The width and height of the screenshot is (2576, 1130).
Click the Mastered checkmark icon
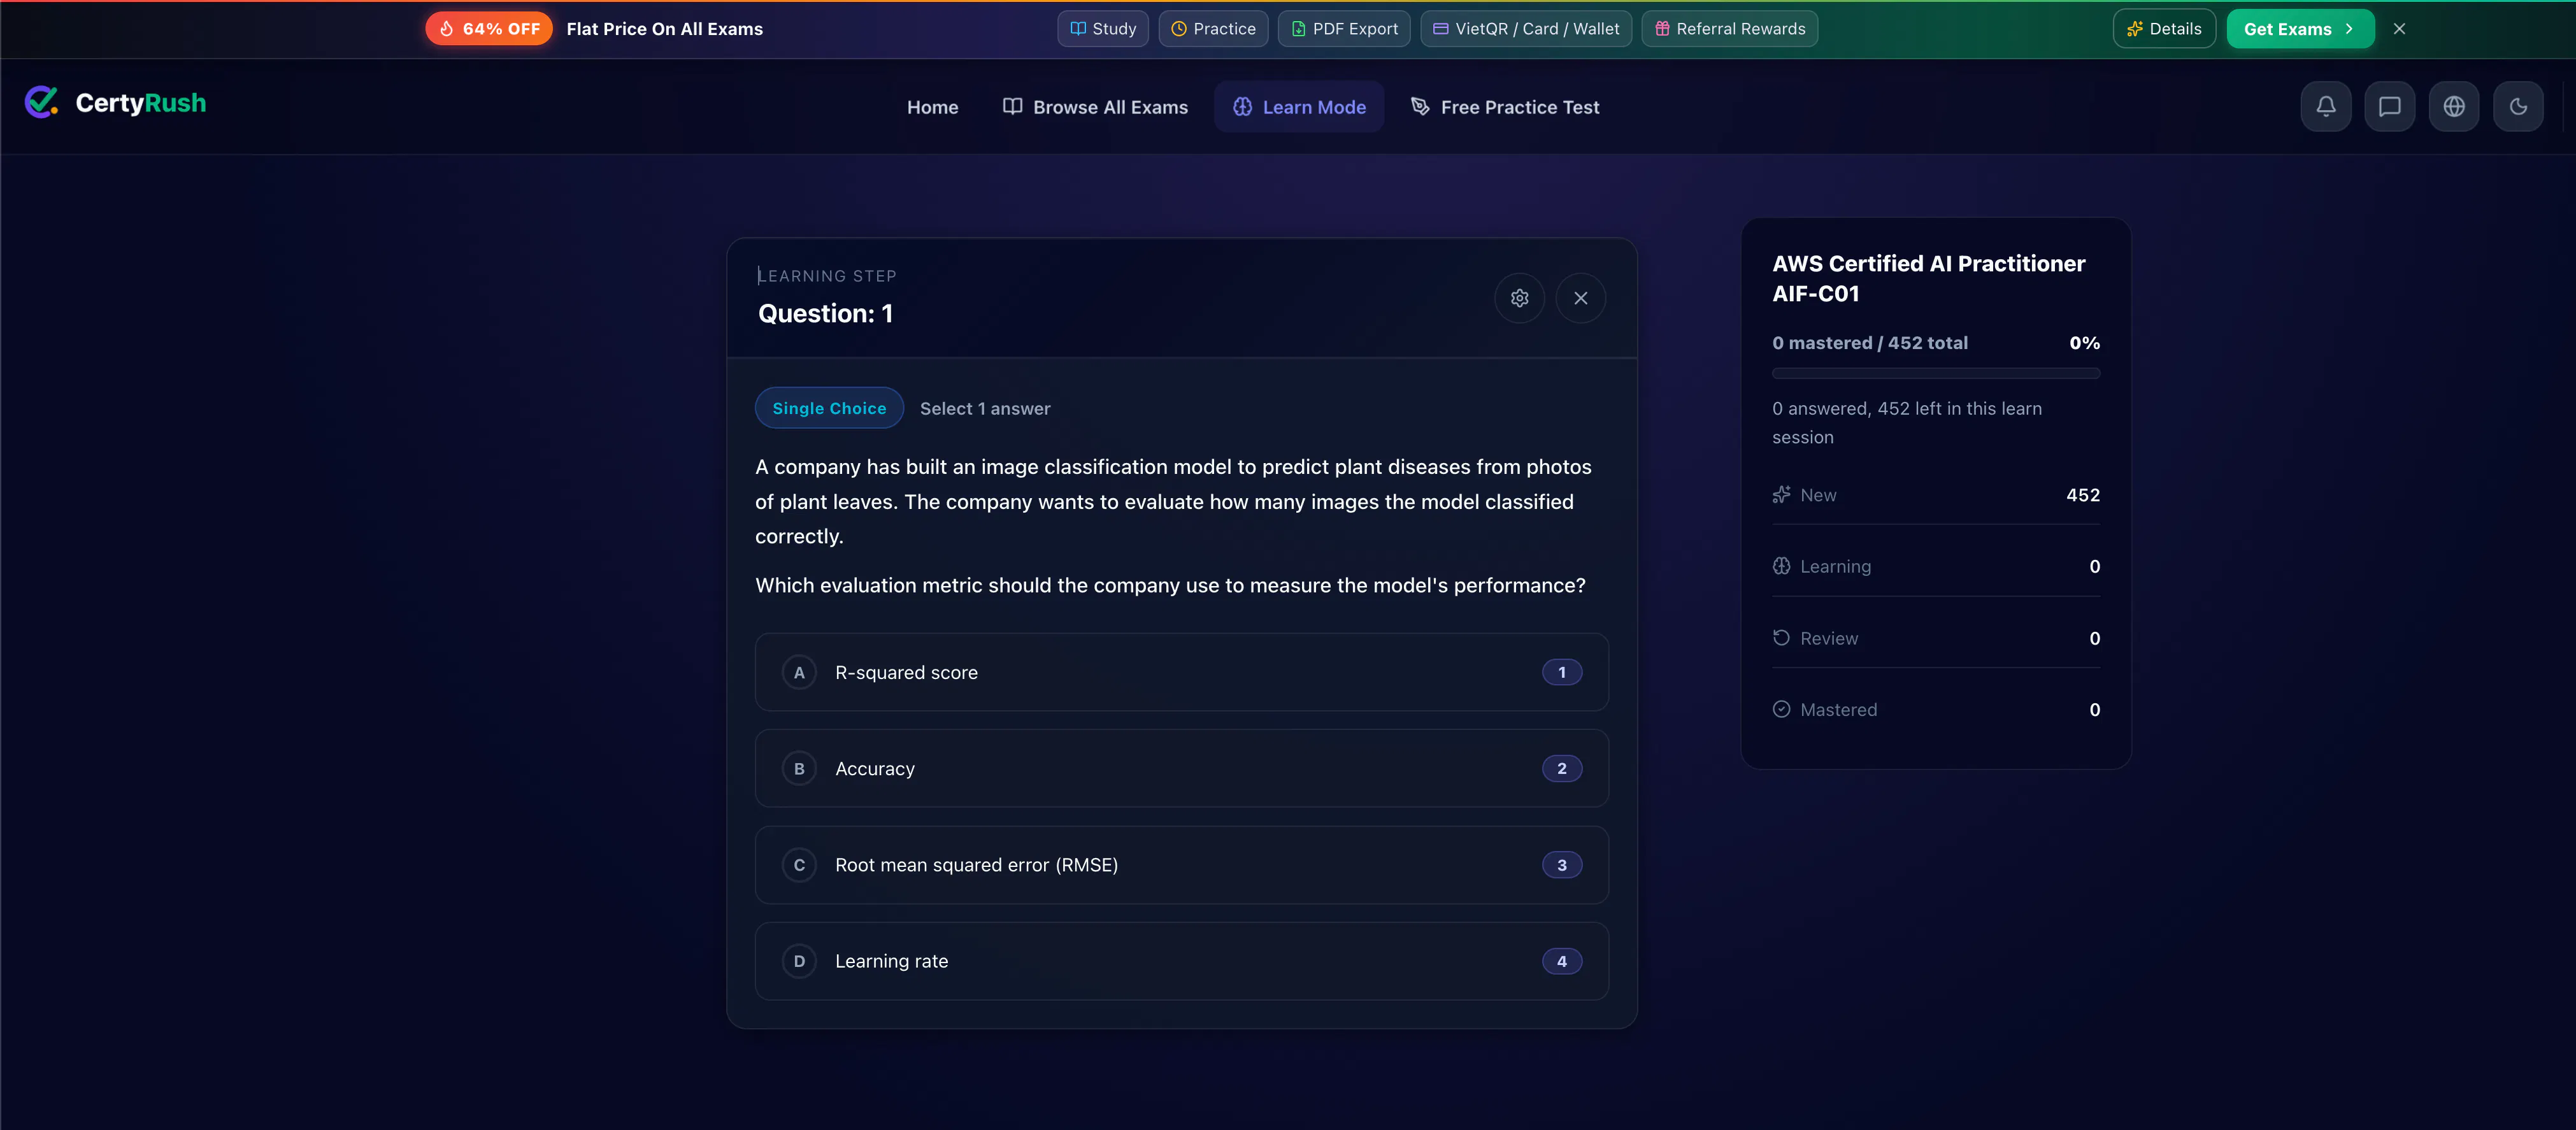1782,709
